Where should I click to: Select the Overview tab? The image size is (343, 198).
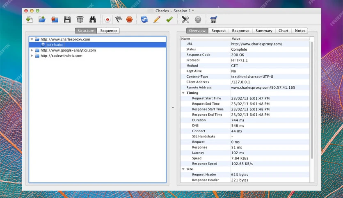click(x=197, y=31)
